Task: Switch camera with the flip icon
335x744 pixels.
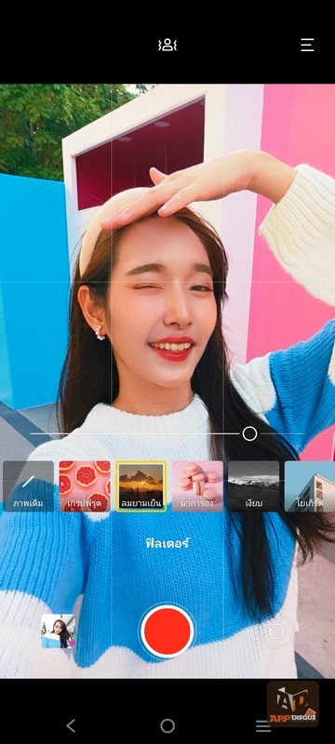Action: 276,631
